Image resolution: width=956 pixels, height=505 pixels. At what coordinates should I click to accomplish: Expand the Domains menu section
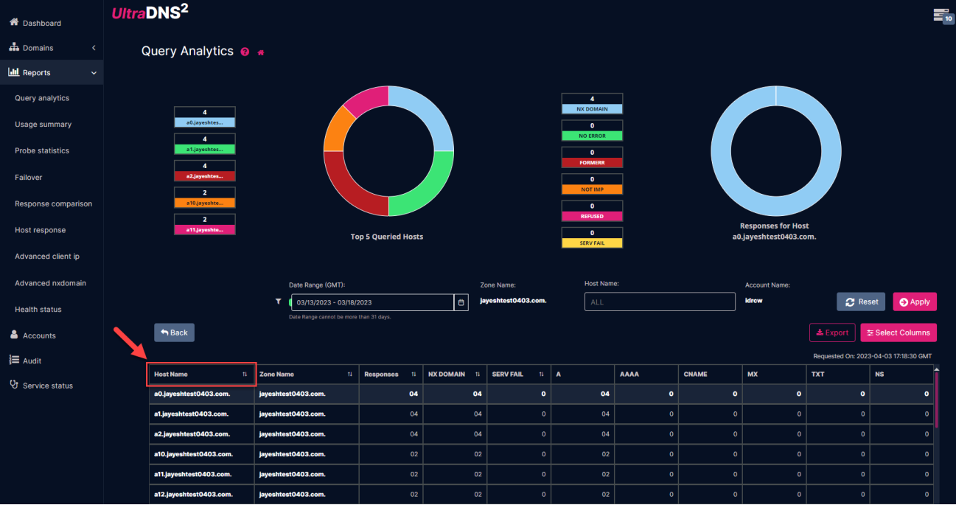pyautogui.click(x=94, y=48)
